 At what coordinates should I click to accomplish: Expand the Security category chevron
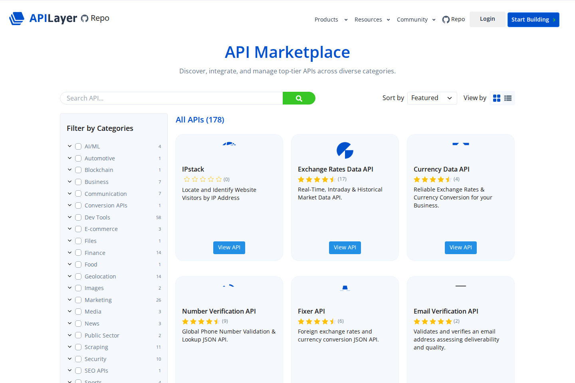[69, 359]
